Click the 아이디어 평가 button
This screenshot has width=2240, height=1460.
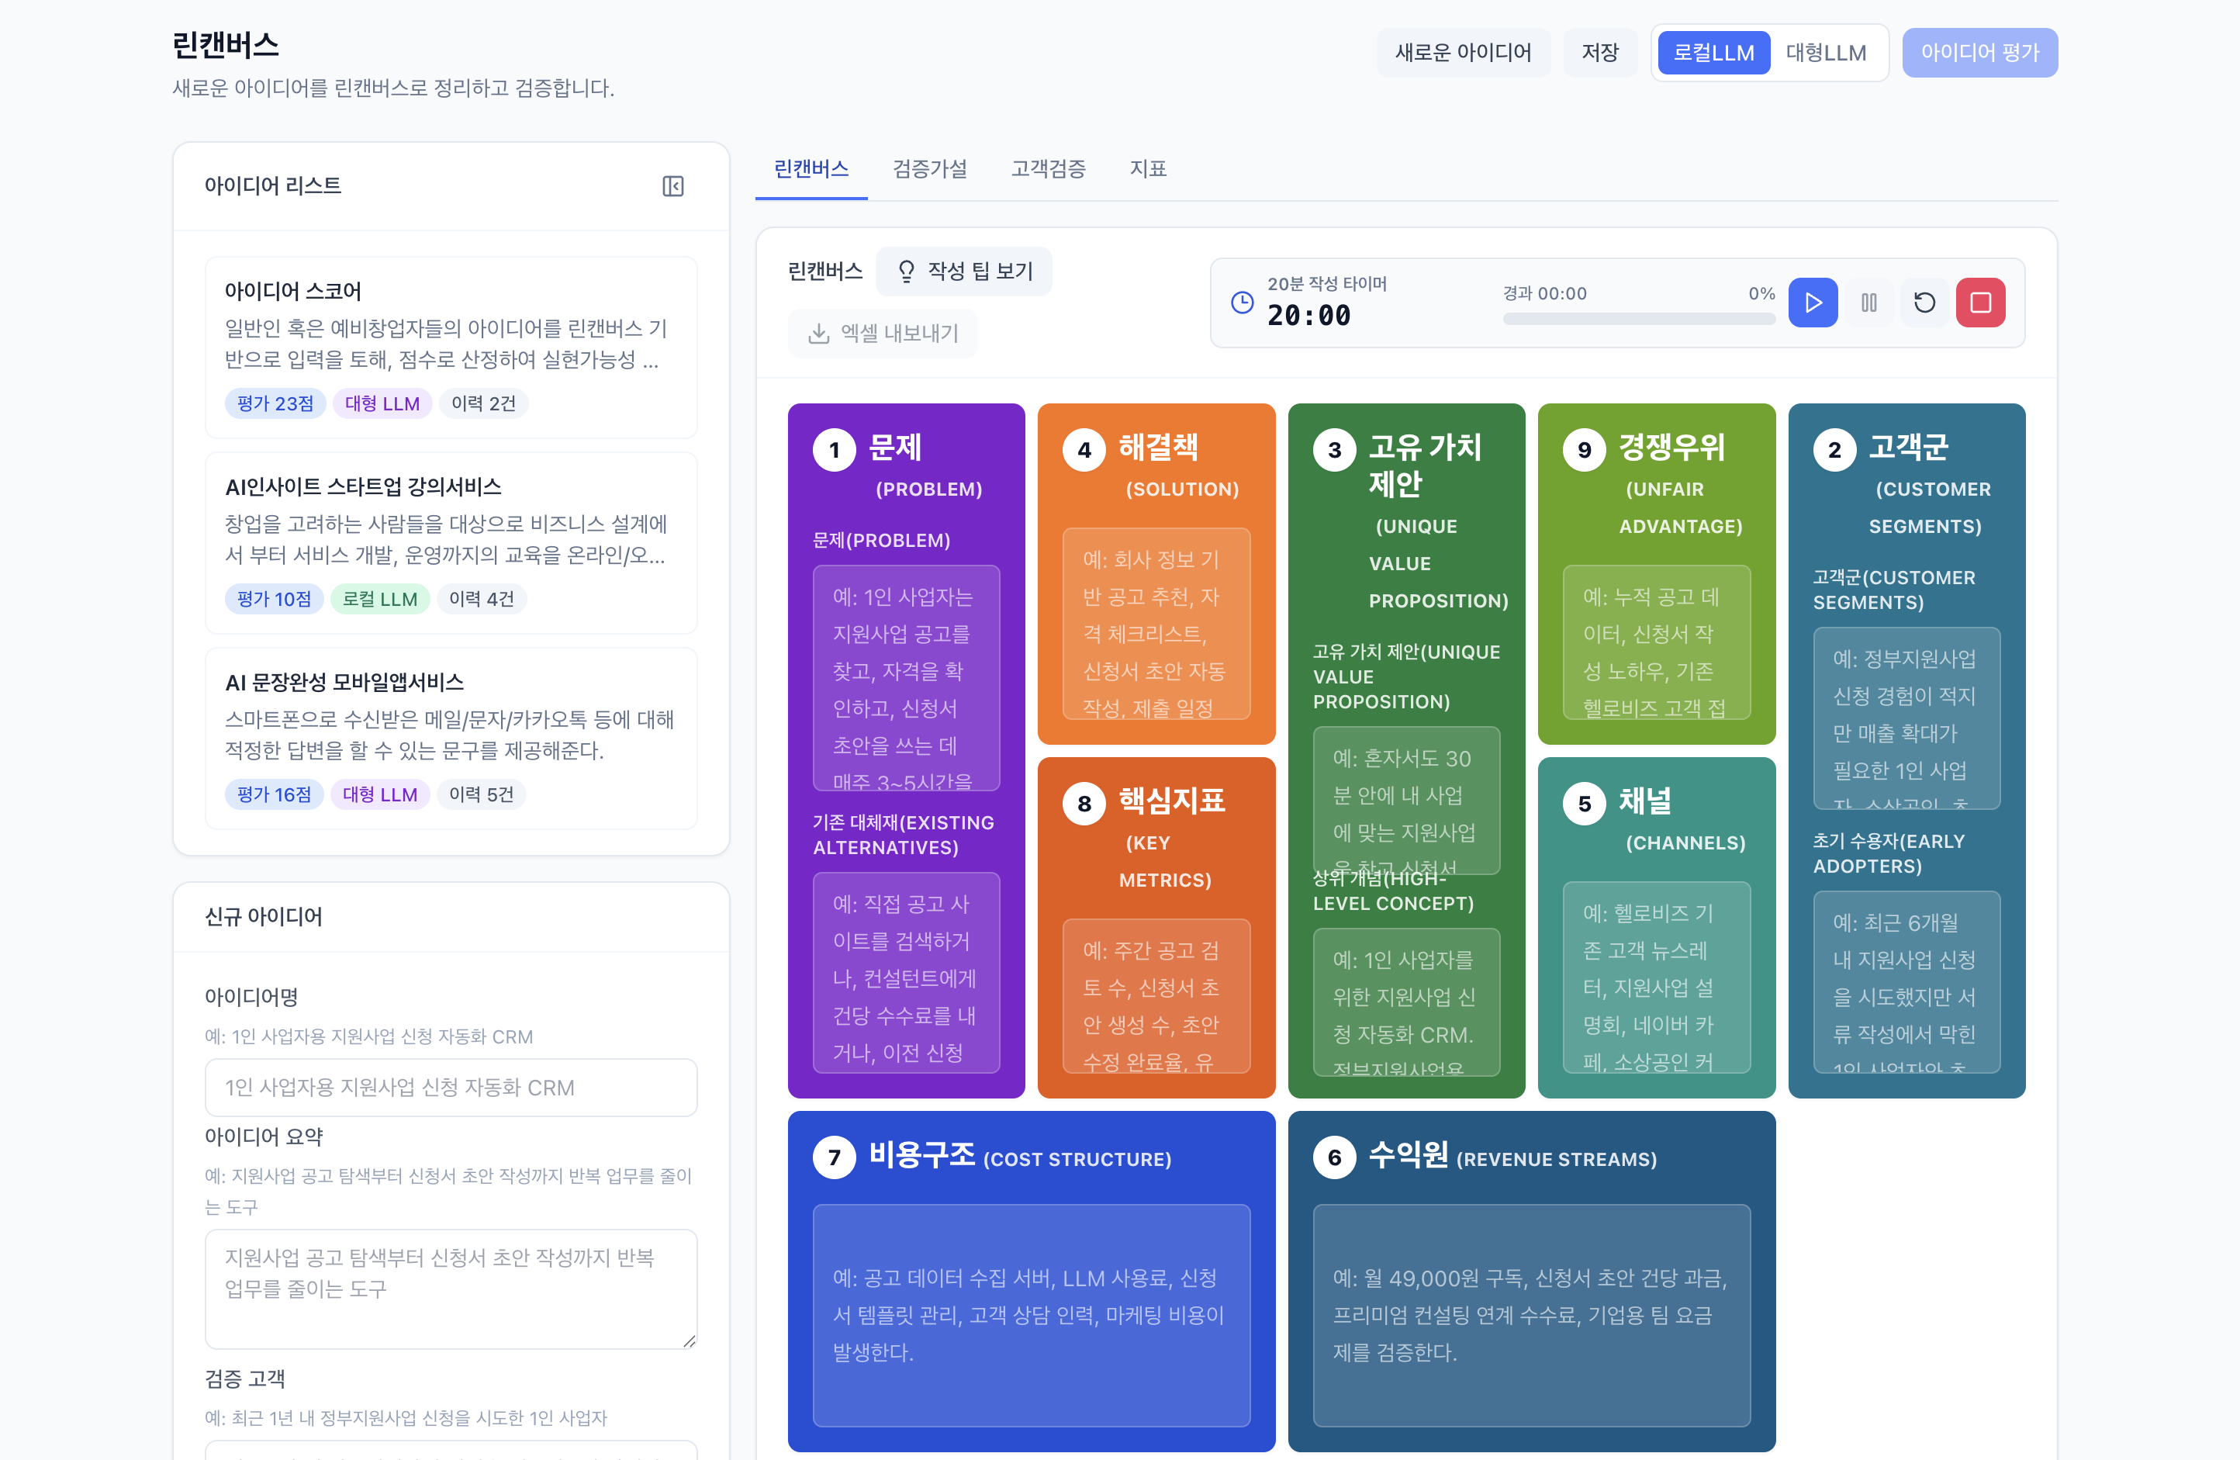pyautogui.click(x=1979, y=53)
